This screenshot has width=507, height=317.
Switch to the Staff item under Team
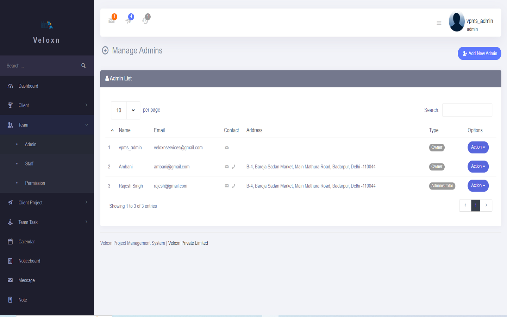coord(29,163)
